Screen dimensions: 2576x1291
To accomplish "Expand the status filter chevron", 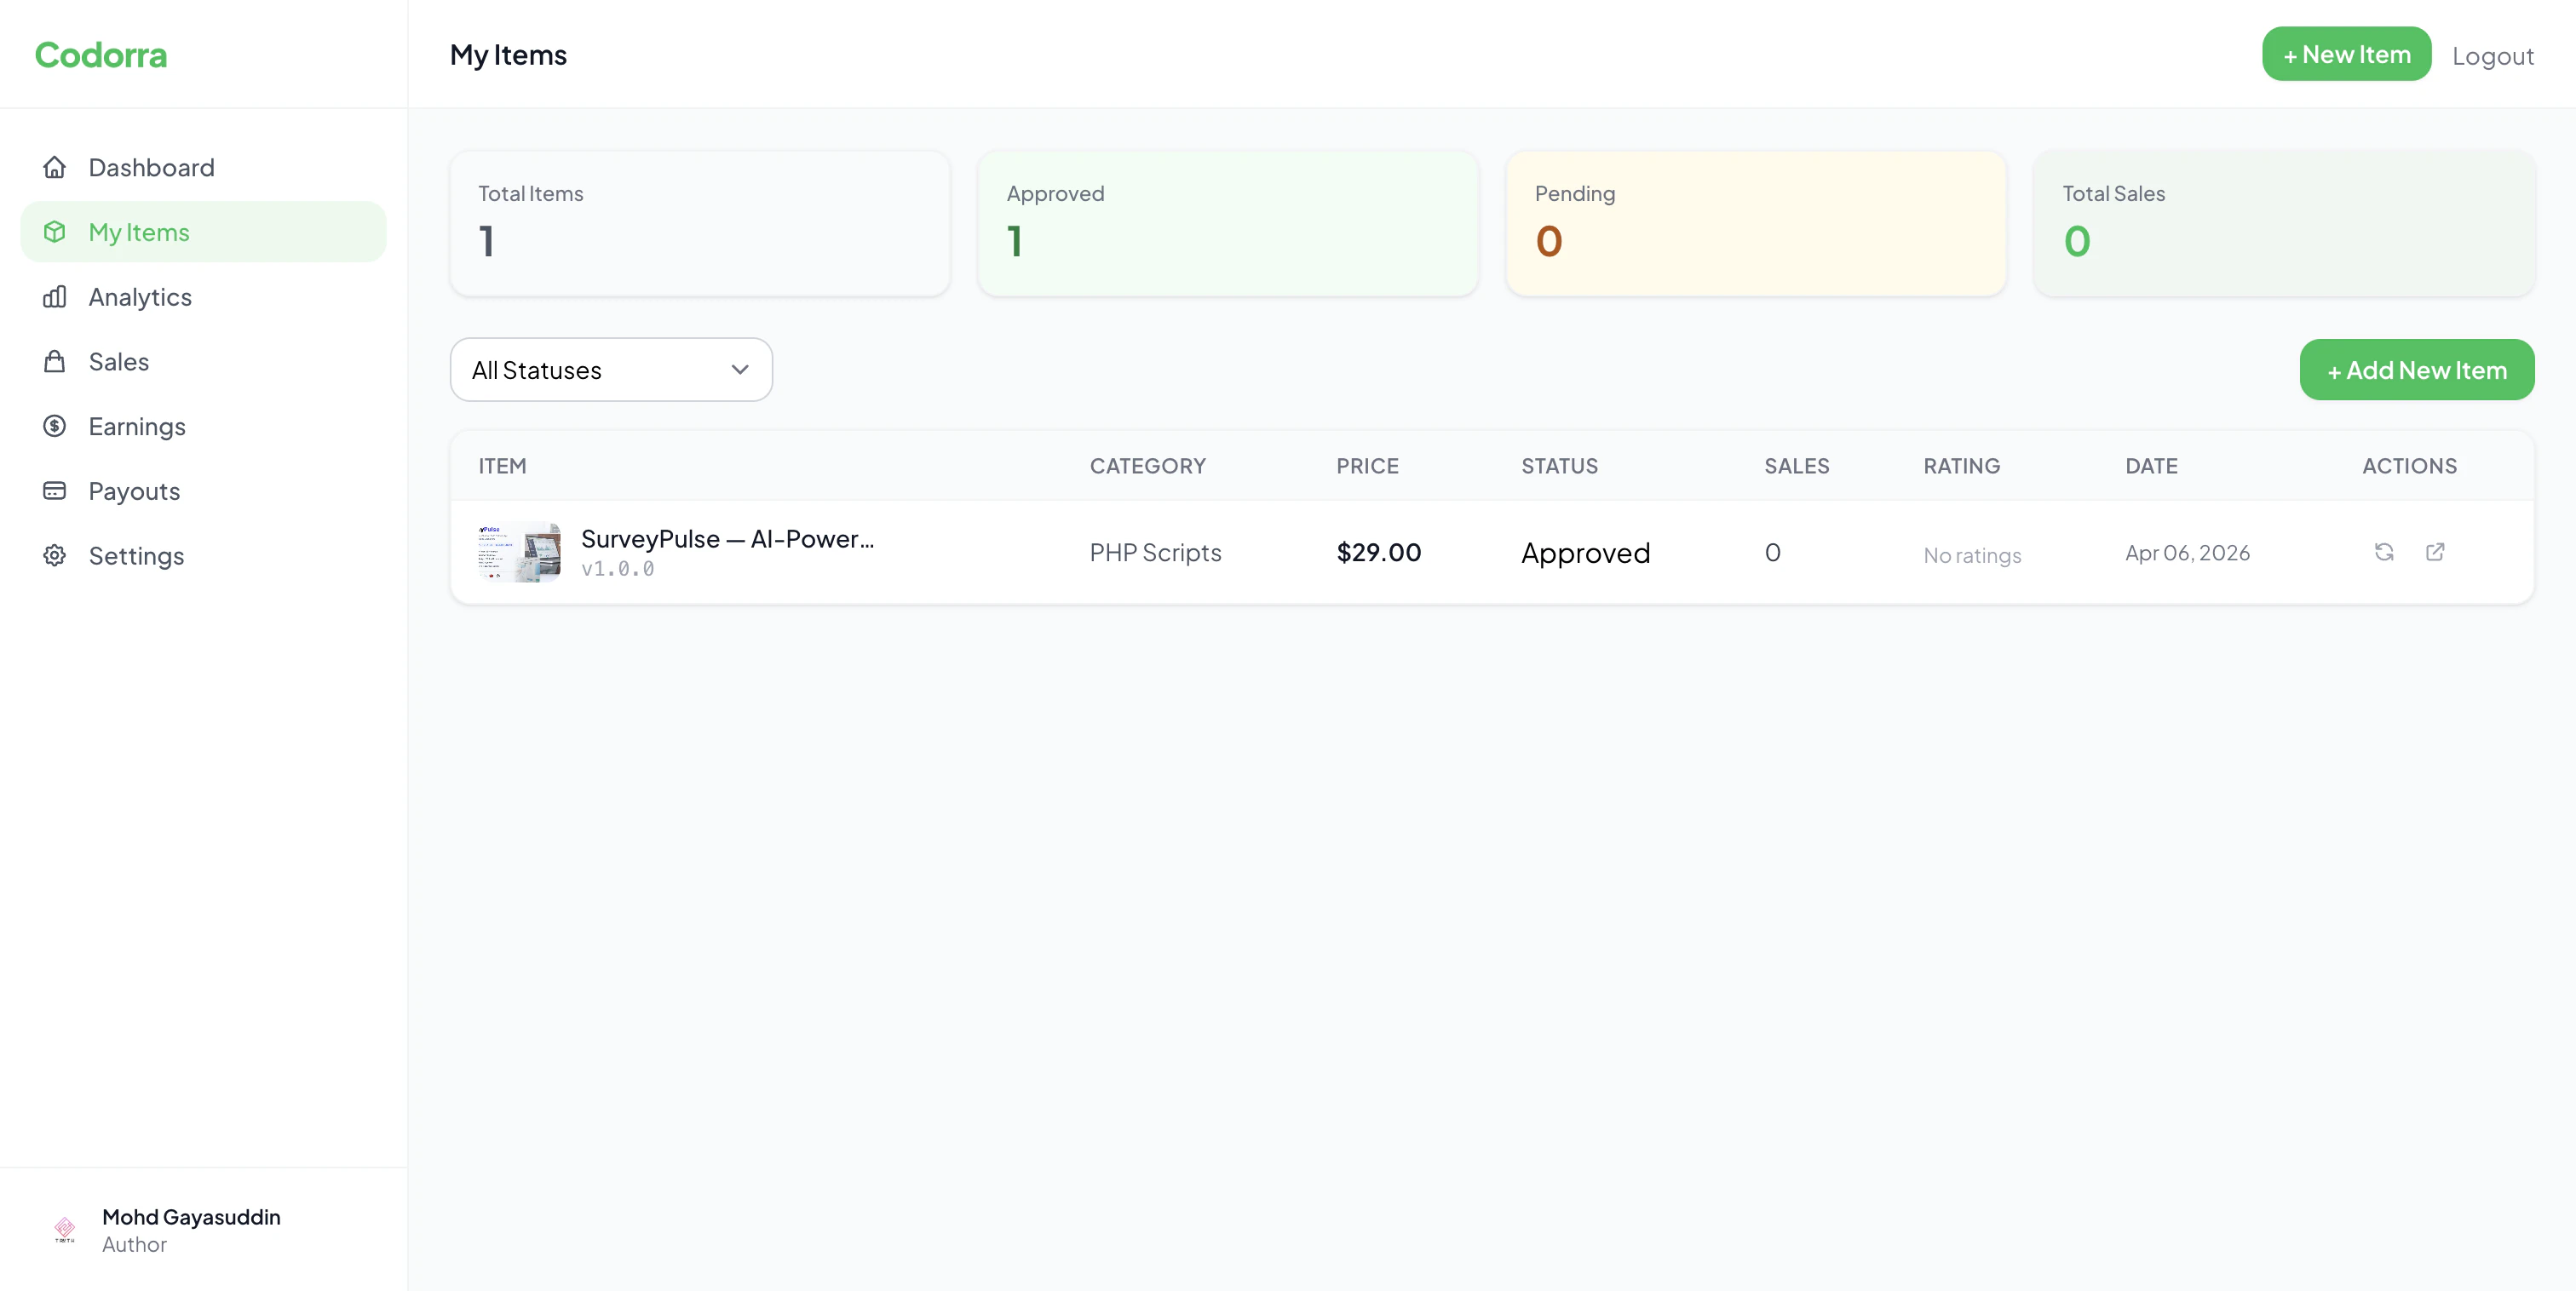I will 739,369.
